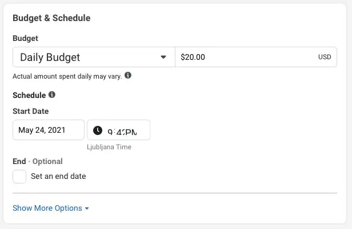Focus the $20.00 budget amount field
This screenshot has height=229, width=352.
pyautogui.click(x=240, y=58)
